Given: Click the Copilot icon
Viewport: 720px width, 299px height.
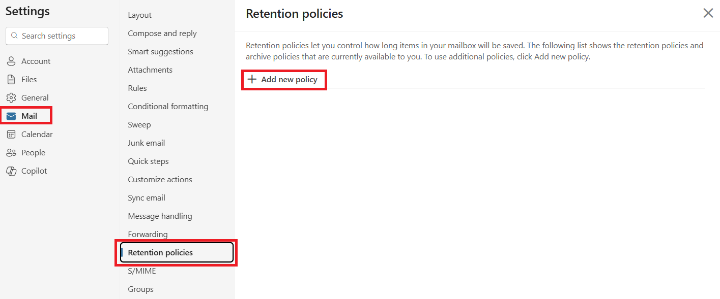Looking at the screenshot, I should 11,171.
